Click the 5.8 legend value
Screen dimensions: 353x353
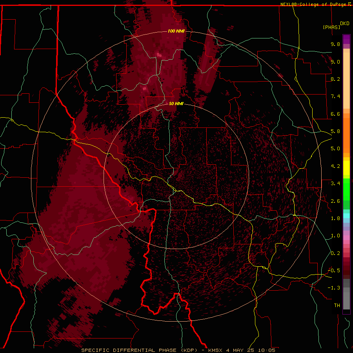335,131
